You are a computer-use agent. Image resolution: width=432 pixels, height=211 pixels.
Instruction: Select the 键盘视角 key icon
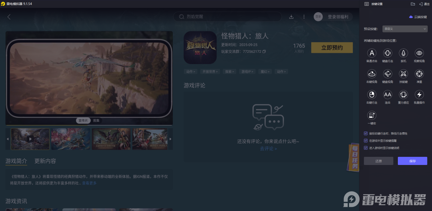[388, 74]
